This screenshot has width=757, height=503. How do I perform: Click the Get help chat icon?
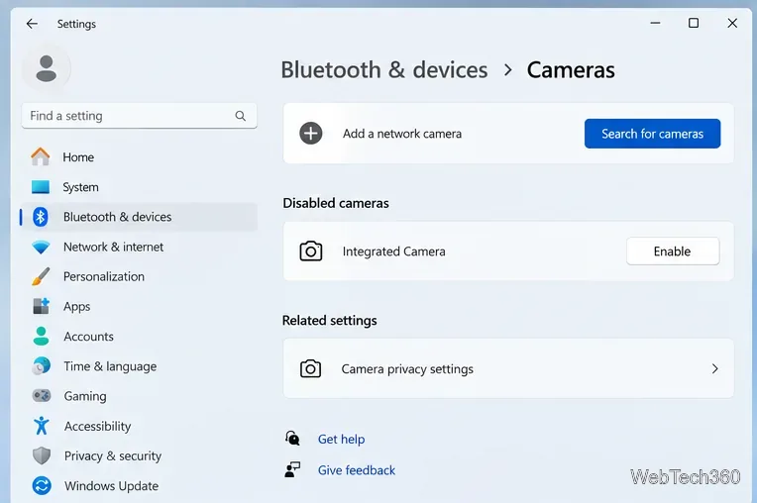coord(292,439)
